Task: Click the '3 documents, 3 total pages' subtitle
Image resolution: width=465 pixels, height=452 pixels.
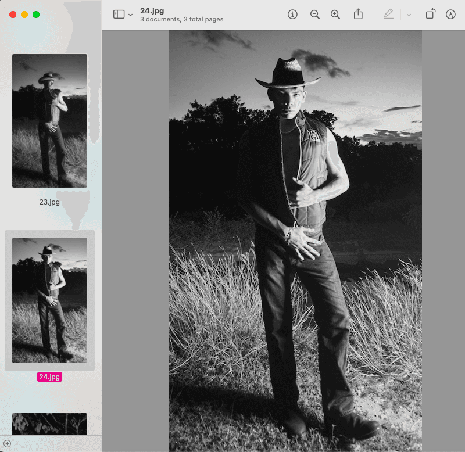Action: coord(182,19)
